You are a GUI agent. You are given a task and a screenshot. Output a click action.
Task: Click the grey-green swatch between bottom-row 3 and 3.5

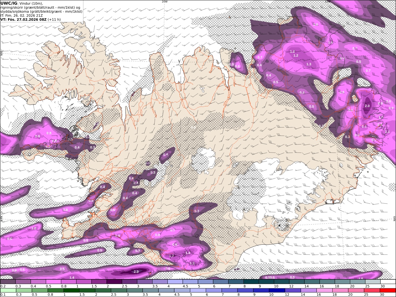click(135, 291)
